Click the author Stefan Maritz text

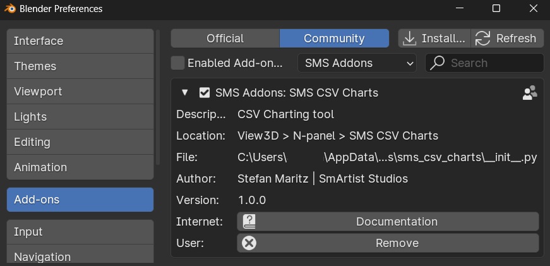point(323,179)
